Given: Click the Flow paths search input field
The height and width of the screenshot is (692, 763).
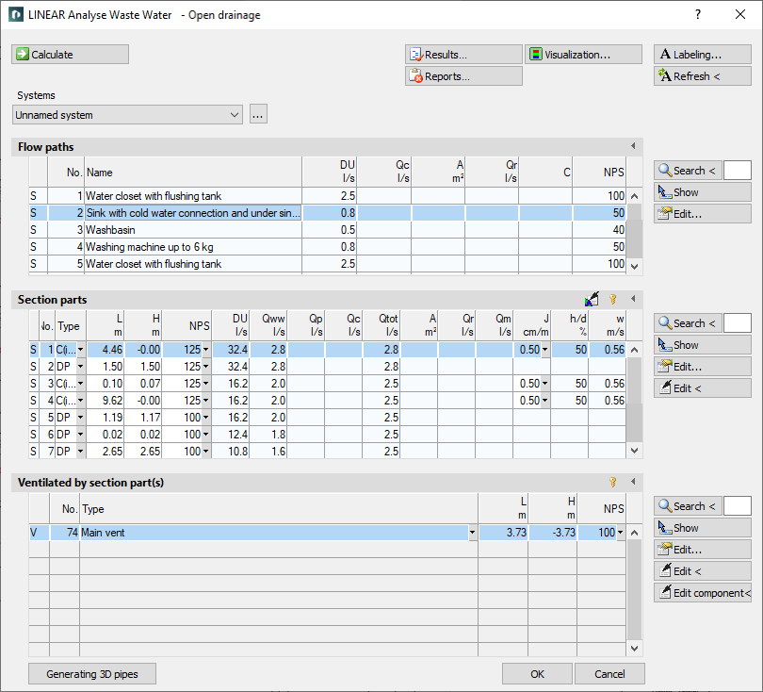Looking at the screenshot, I should 738,171.
